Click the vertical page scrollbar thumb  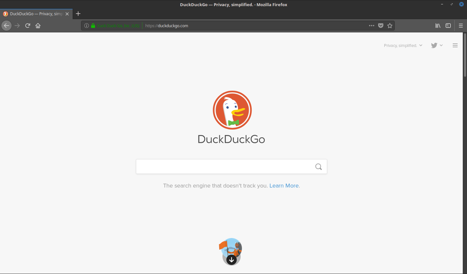click(x=465, y=55)
